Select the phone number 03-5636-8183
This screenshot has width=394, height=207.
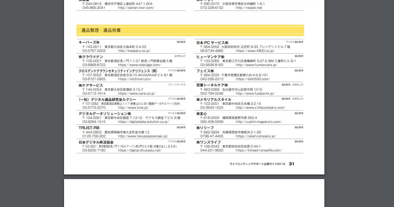[212, 65]
